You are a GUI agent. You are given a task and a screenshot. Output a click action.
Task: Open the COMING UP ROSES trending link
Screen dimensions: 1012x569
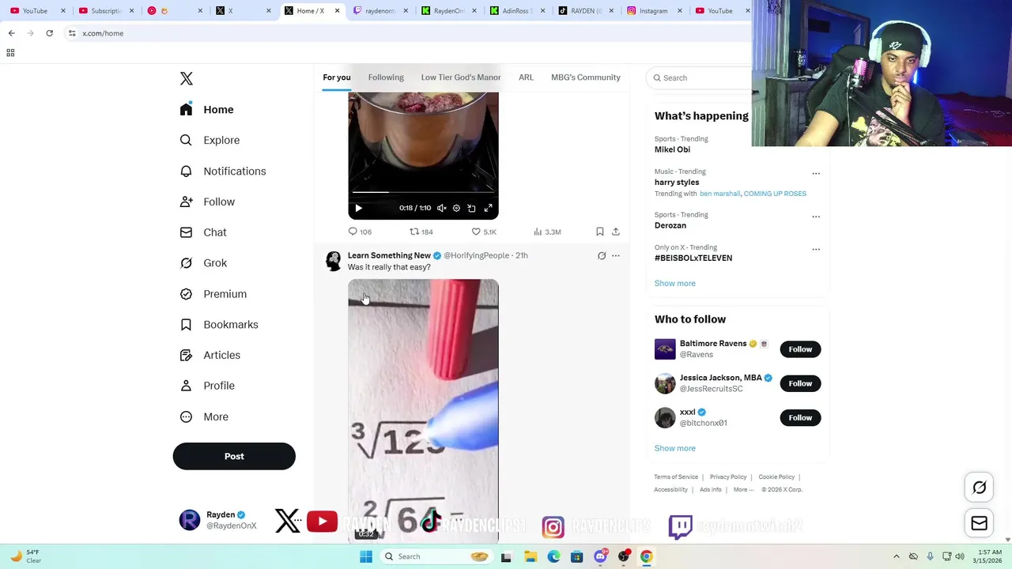coord(775,194)
